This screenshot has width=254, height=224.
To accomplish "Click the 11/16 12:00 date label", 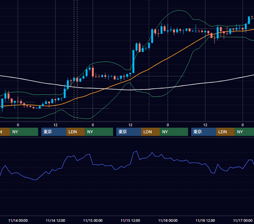I will [x=205, y=220].
